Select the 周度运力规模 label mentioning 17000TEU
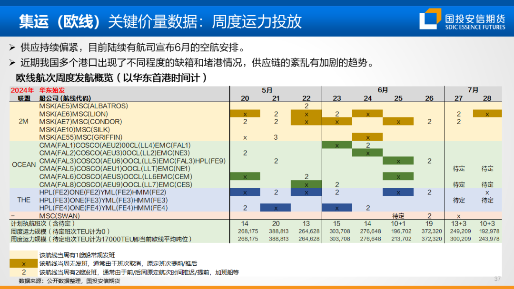 [x=101, y=239]
